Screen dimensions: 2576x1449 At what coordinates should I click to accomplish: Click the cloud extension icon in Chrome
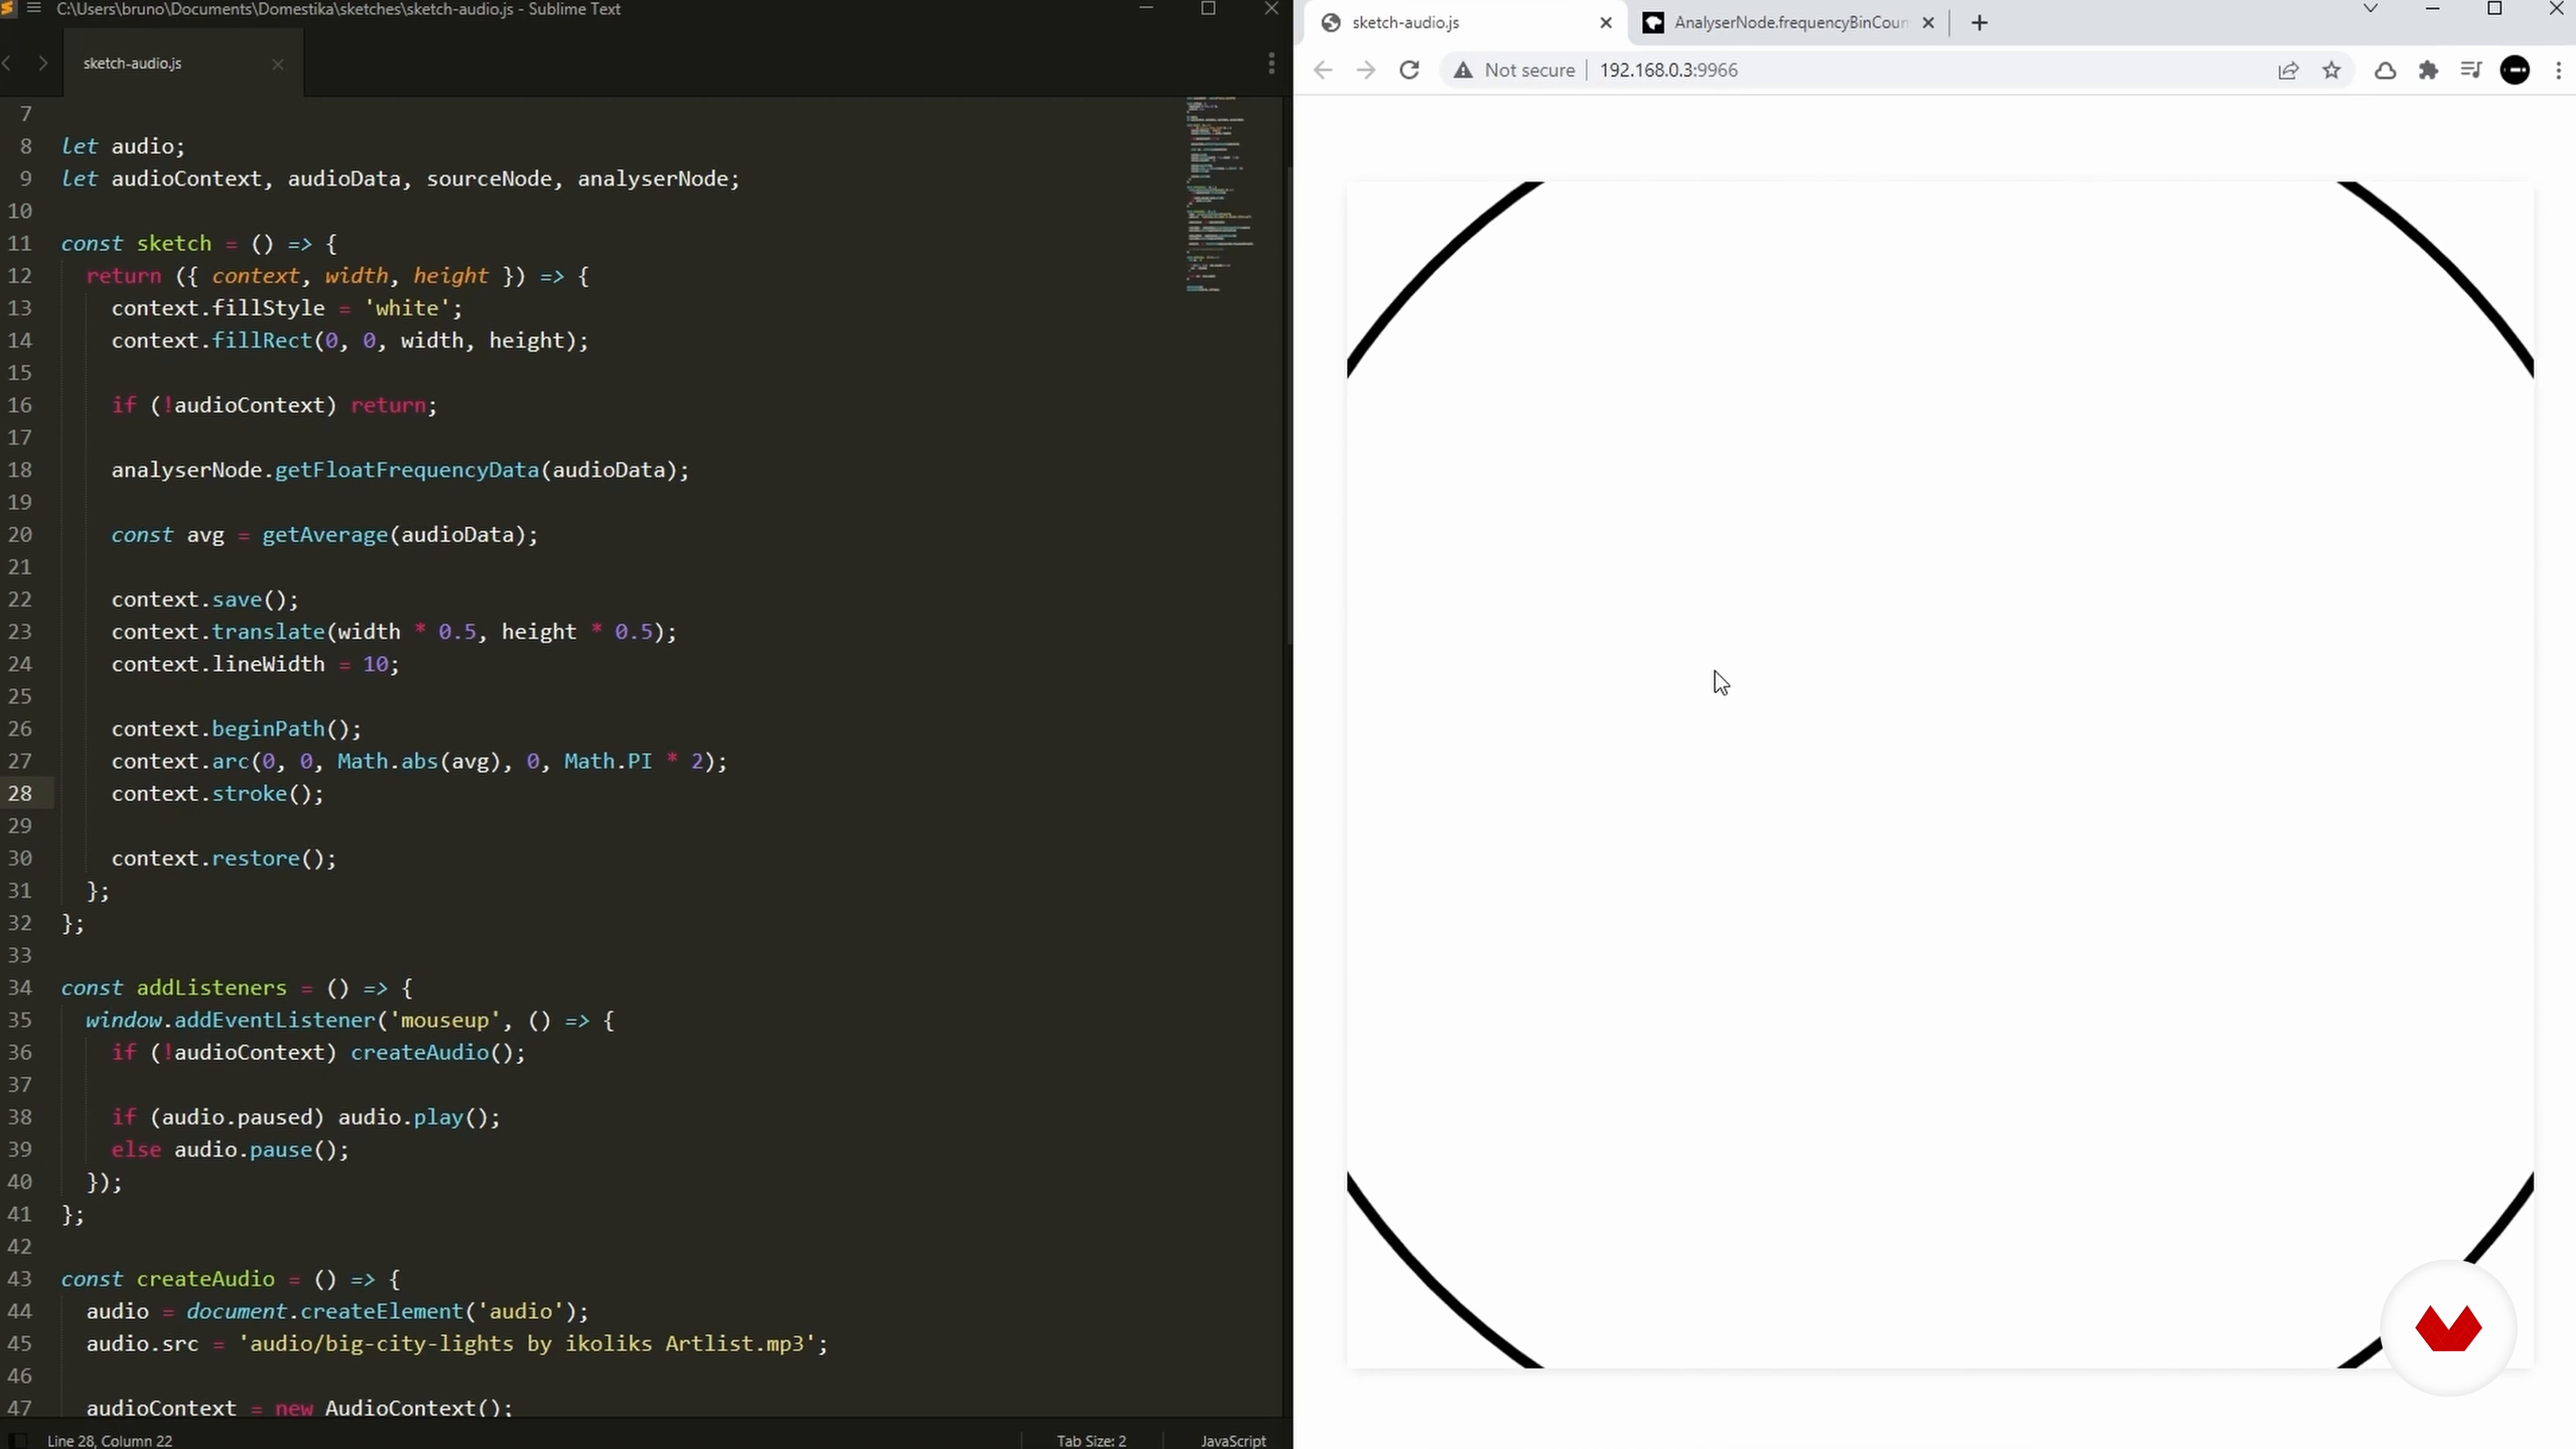(2385, 70)
